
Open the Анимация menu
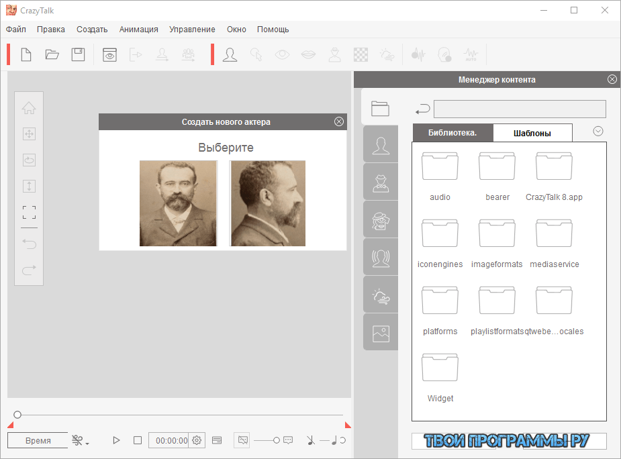138,30
